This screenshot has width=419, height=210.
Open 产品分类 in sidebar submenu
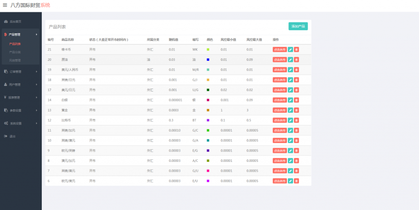point(15,52)
